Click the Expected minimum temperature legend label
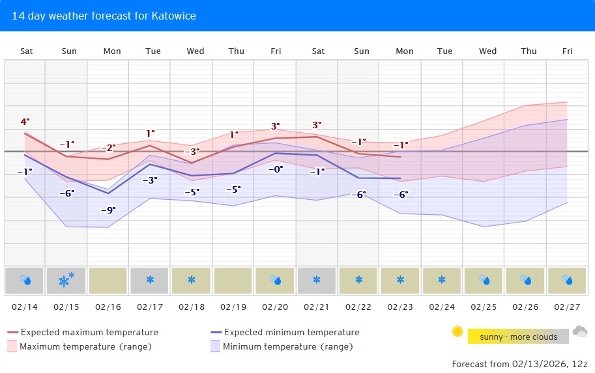The height and width of the screenshot is (373, 595). tap(291, 333)
